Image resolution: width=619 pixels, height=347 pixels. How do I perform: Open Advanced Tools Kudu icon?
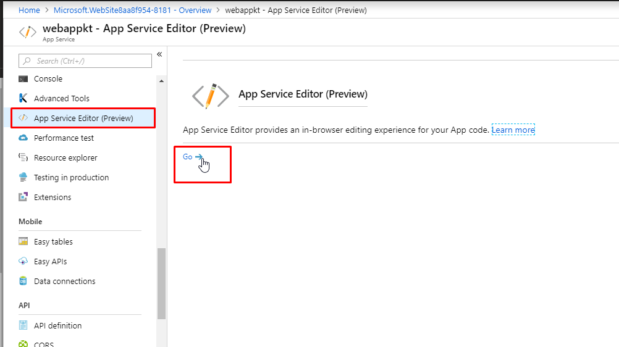23,98
